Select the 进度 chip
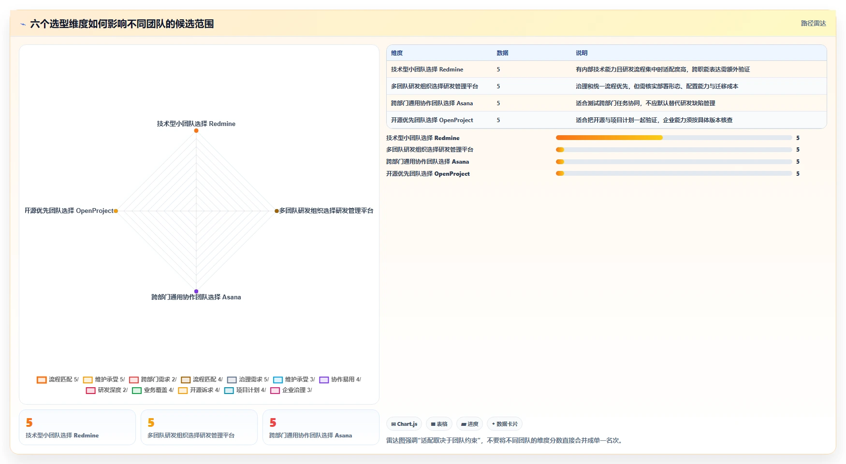This screenshot has width=846, height=464. (x=469, y=424)
